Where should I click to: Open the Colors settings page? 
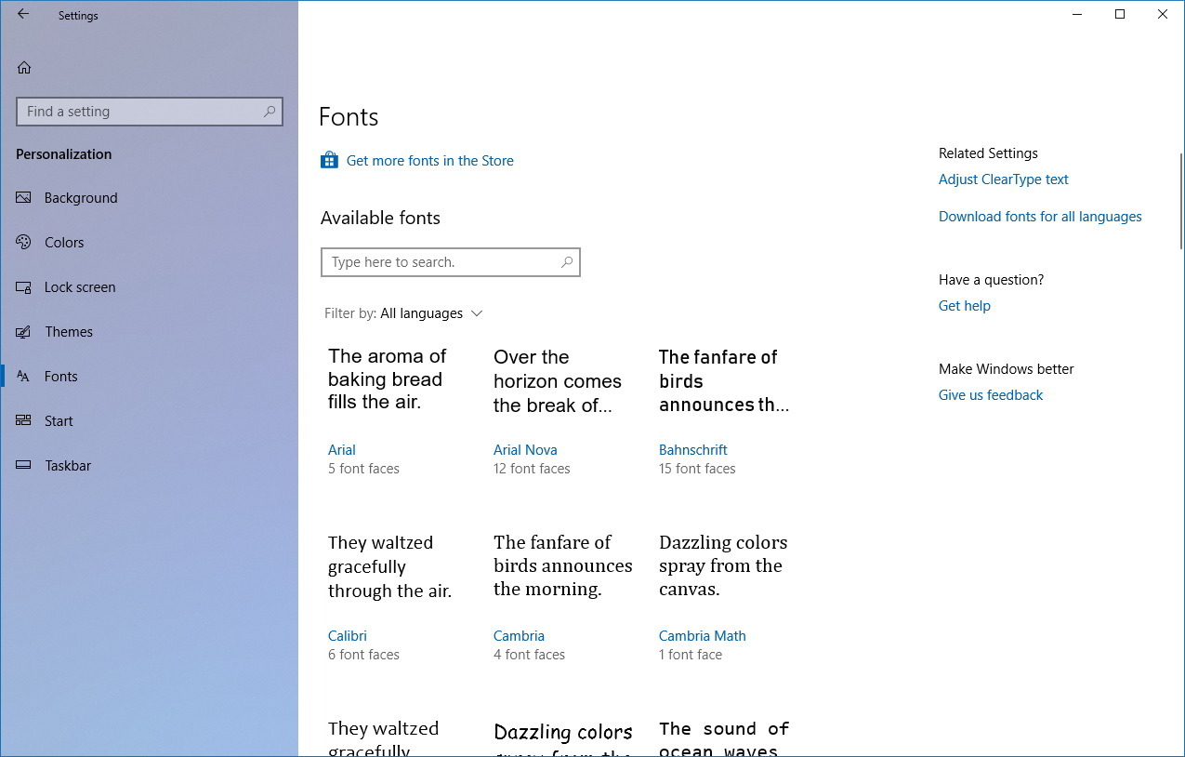149,242
